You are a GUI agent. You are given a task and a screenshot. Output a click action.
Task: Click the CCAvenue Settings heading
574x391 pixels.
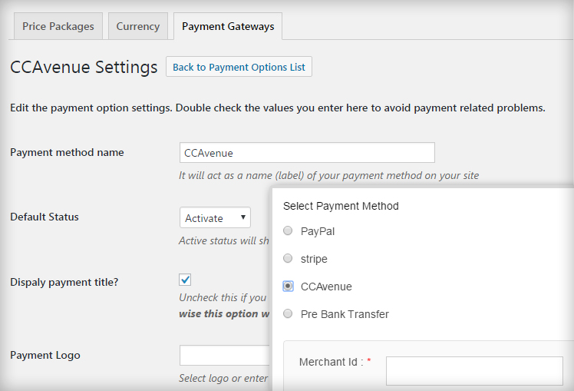tap(84, 67)
